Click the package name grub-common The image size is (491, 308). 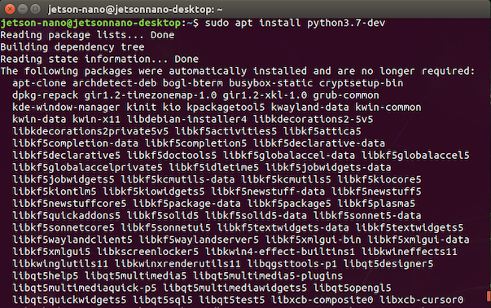tap(346, 95)
